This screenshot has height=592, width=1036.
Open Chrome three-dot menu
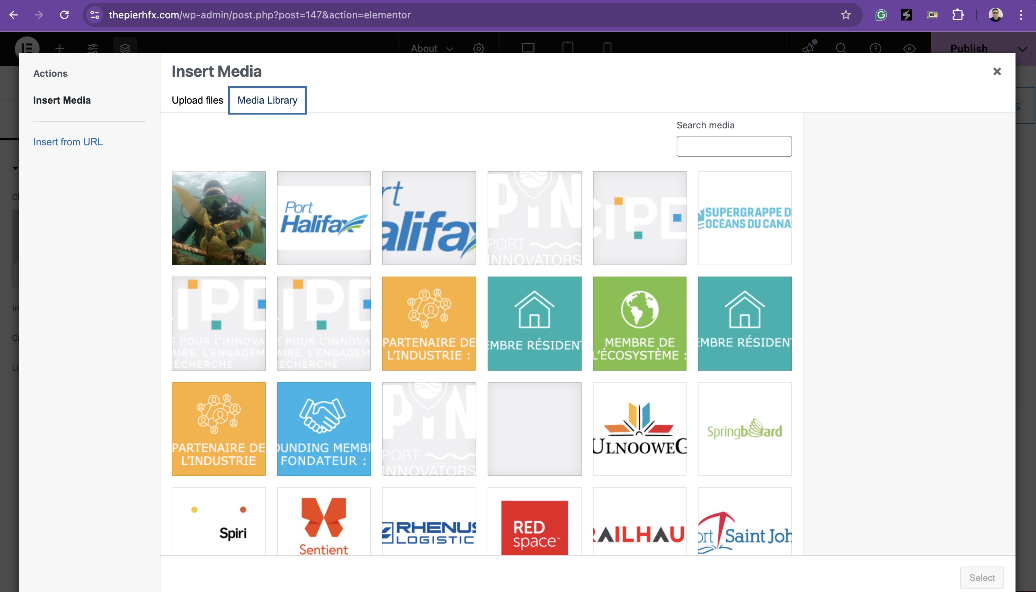pyautogui.click(x=1021, y=15)
